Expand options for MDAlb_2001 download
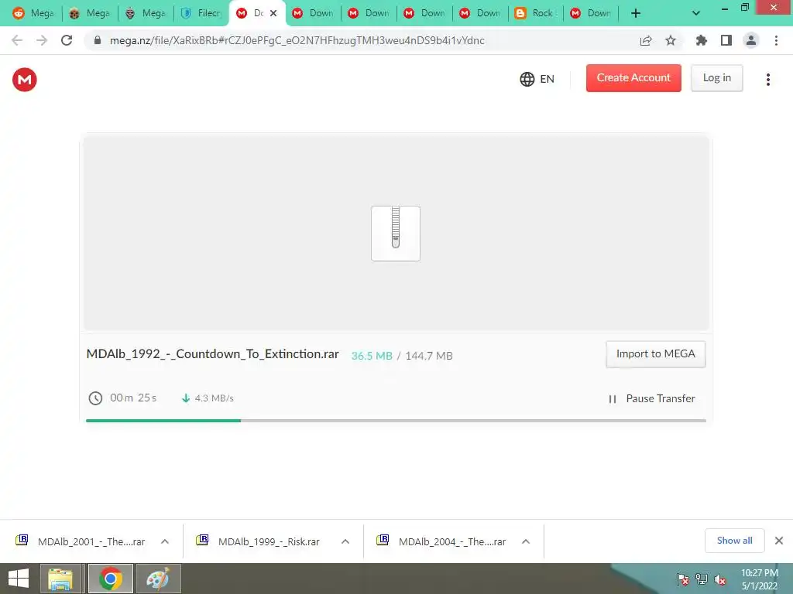This screenshot has height=594, width=793. 165,541
